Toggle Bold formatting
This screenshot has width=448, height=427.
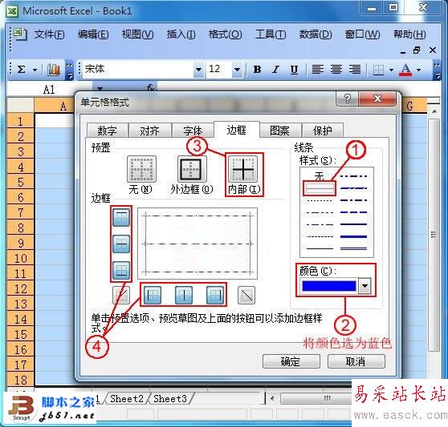point(257,69)
